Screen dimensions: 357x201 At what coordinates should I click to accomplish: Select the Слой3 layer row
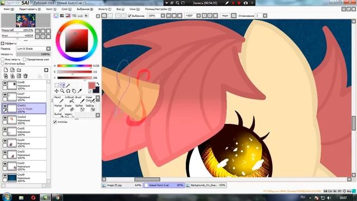point(23,155)
